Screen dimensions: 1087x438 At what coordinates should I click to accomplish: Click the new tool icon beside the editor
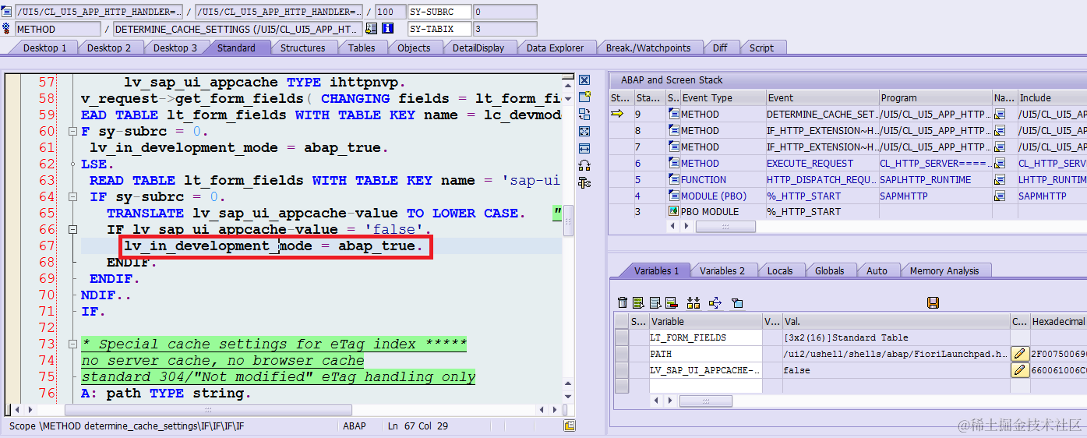click(x=584, y=97)
